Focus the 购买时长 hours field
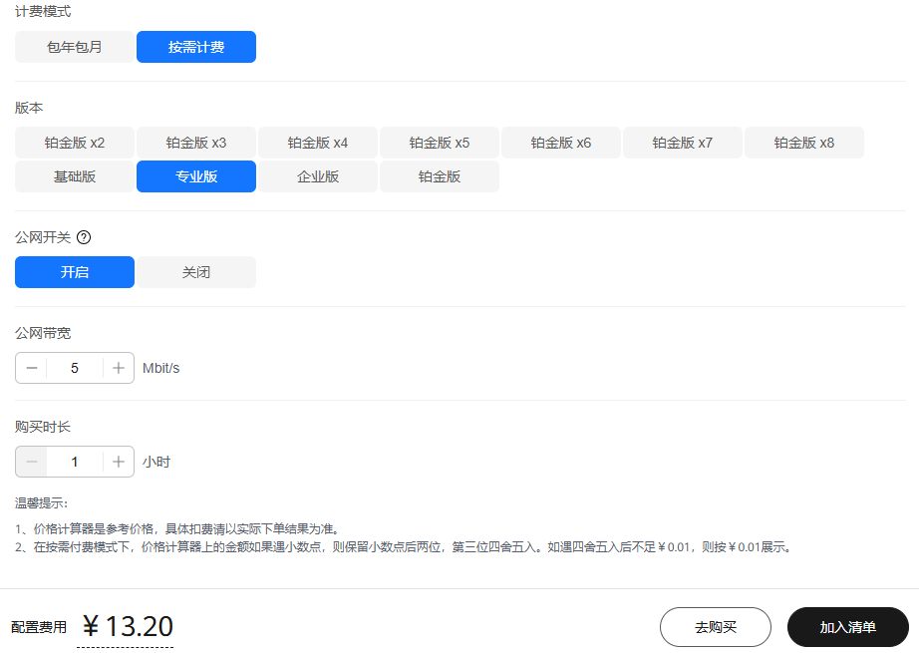Image resolution: width=919 pixels, height=653 pixels. point(75,462)
